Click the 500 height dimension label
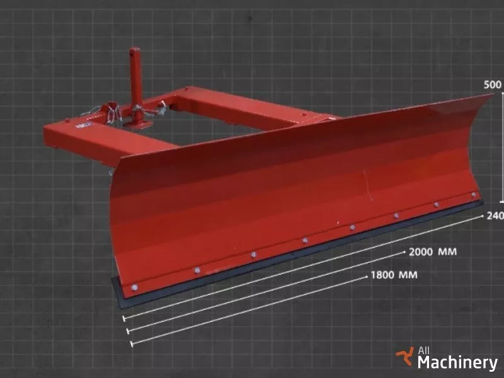 (x=493, y=84)
